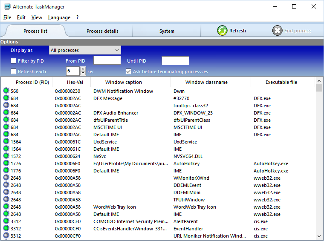Click the Until PID input field
This screenshot has height=241, width=324.
(x=175, y=60)
